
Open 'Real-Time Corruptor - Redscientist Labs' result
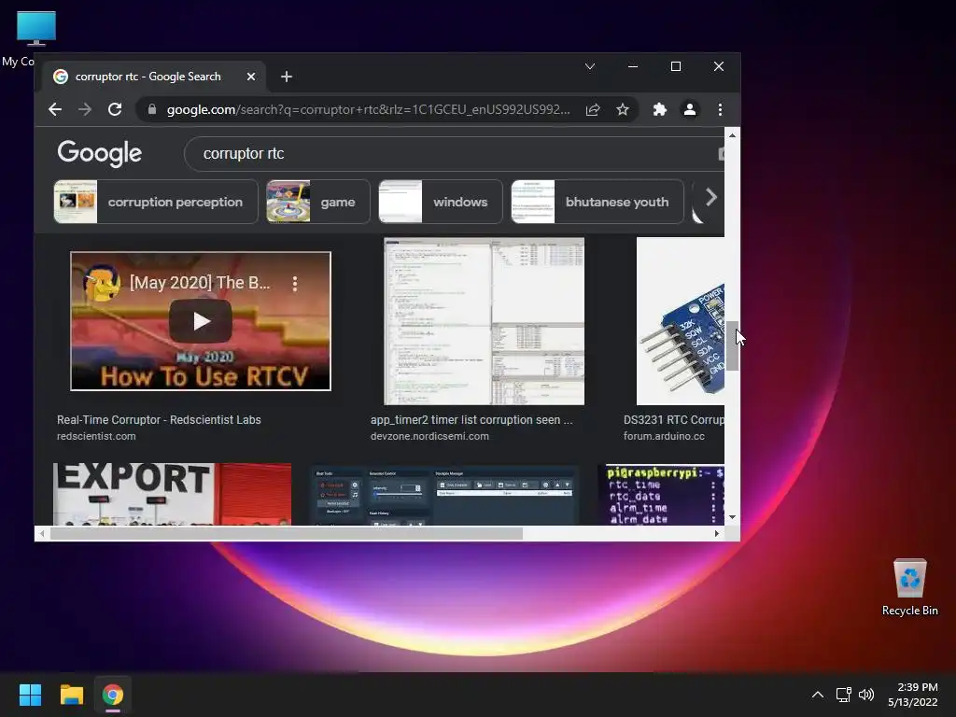pyautogui.click(x=159, y=419)
